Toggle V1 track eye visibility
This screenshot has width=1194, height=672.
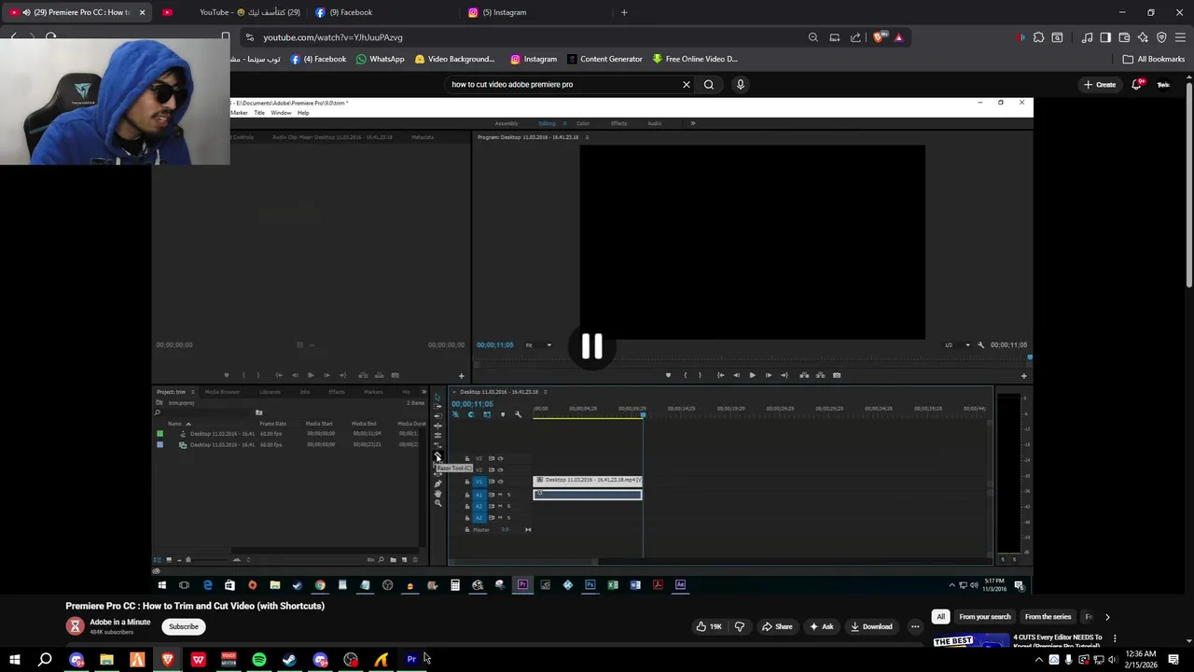pyautogui.click(x=500, y=482)
